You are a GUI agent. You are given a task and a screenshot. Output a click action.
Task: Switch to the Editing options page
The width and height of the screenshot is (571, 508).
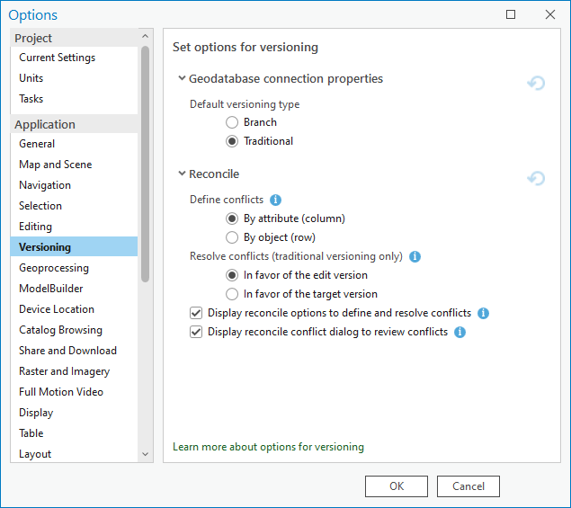click(x=36, y=227)
